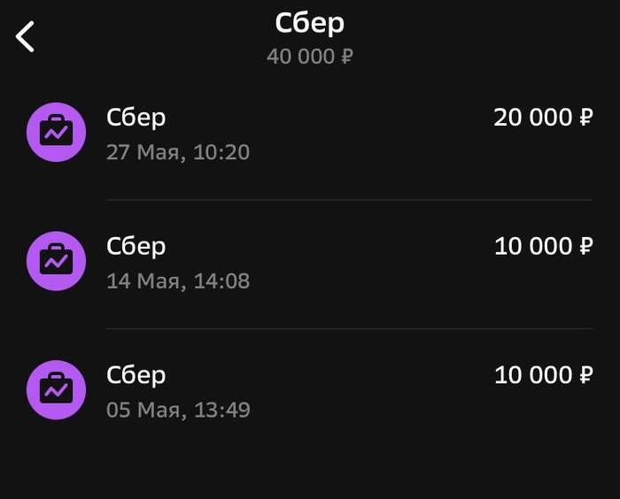
Task: Click the 20 000 ₽ amount
Action: 542,117
